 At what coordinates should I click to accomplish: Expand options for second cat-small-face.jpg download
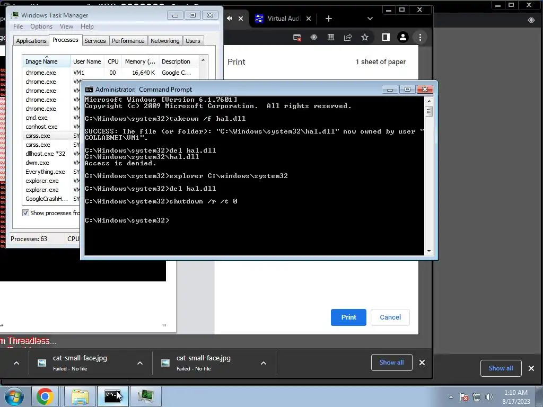pyautogui.click(x=264, y=363)
